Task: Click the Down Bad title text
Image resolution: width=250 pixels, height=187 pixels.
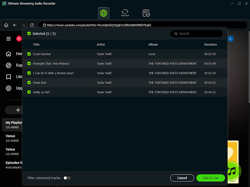Action: coord(39,83)
